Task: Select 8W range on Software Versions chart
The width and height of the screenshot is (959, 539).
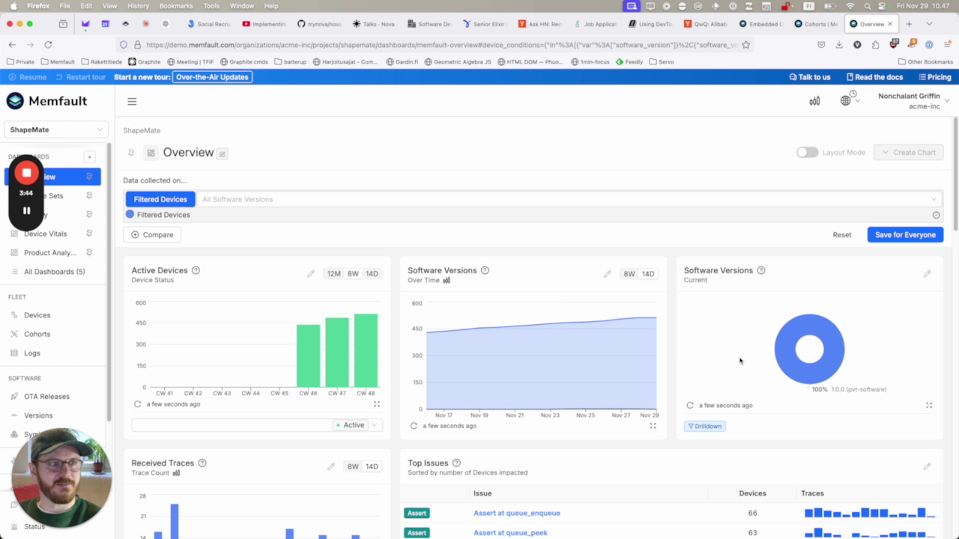Action: 629,274
